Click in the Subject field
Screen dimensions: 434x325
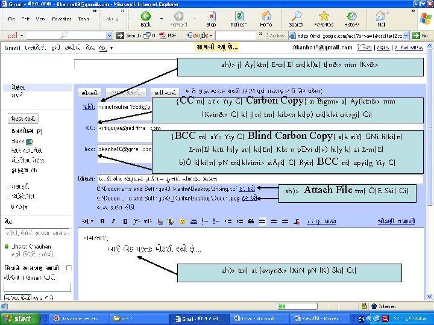pyautogui.click(x=260, y=179)
